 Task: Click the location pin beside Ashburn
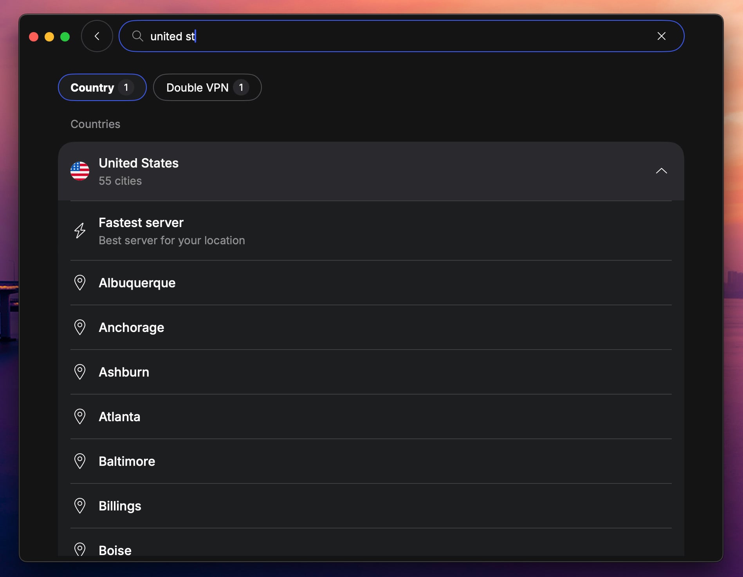tap(80, 372)
